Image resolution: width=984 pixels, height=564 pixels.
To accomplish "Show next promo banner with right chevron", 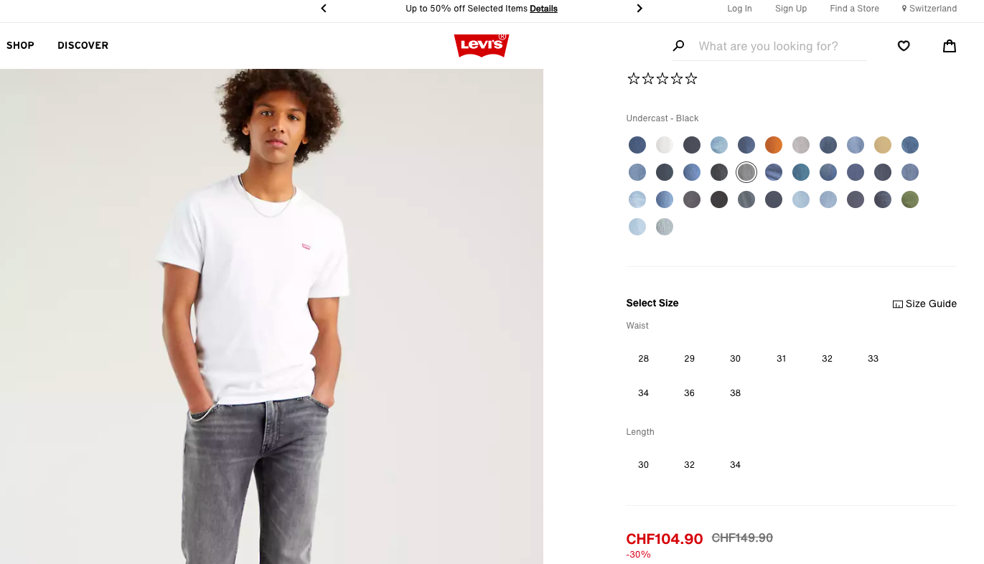I will click(639, 9).
